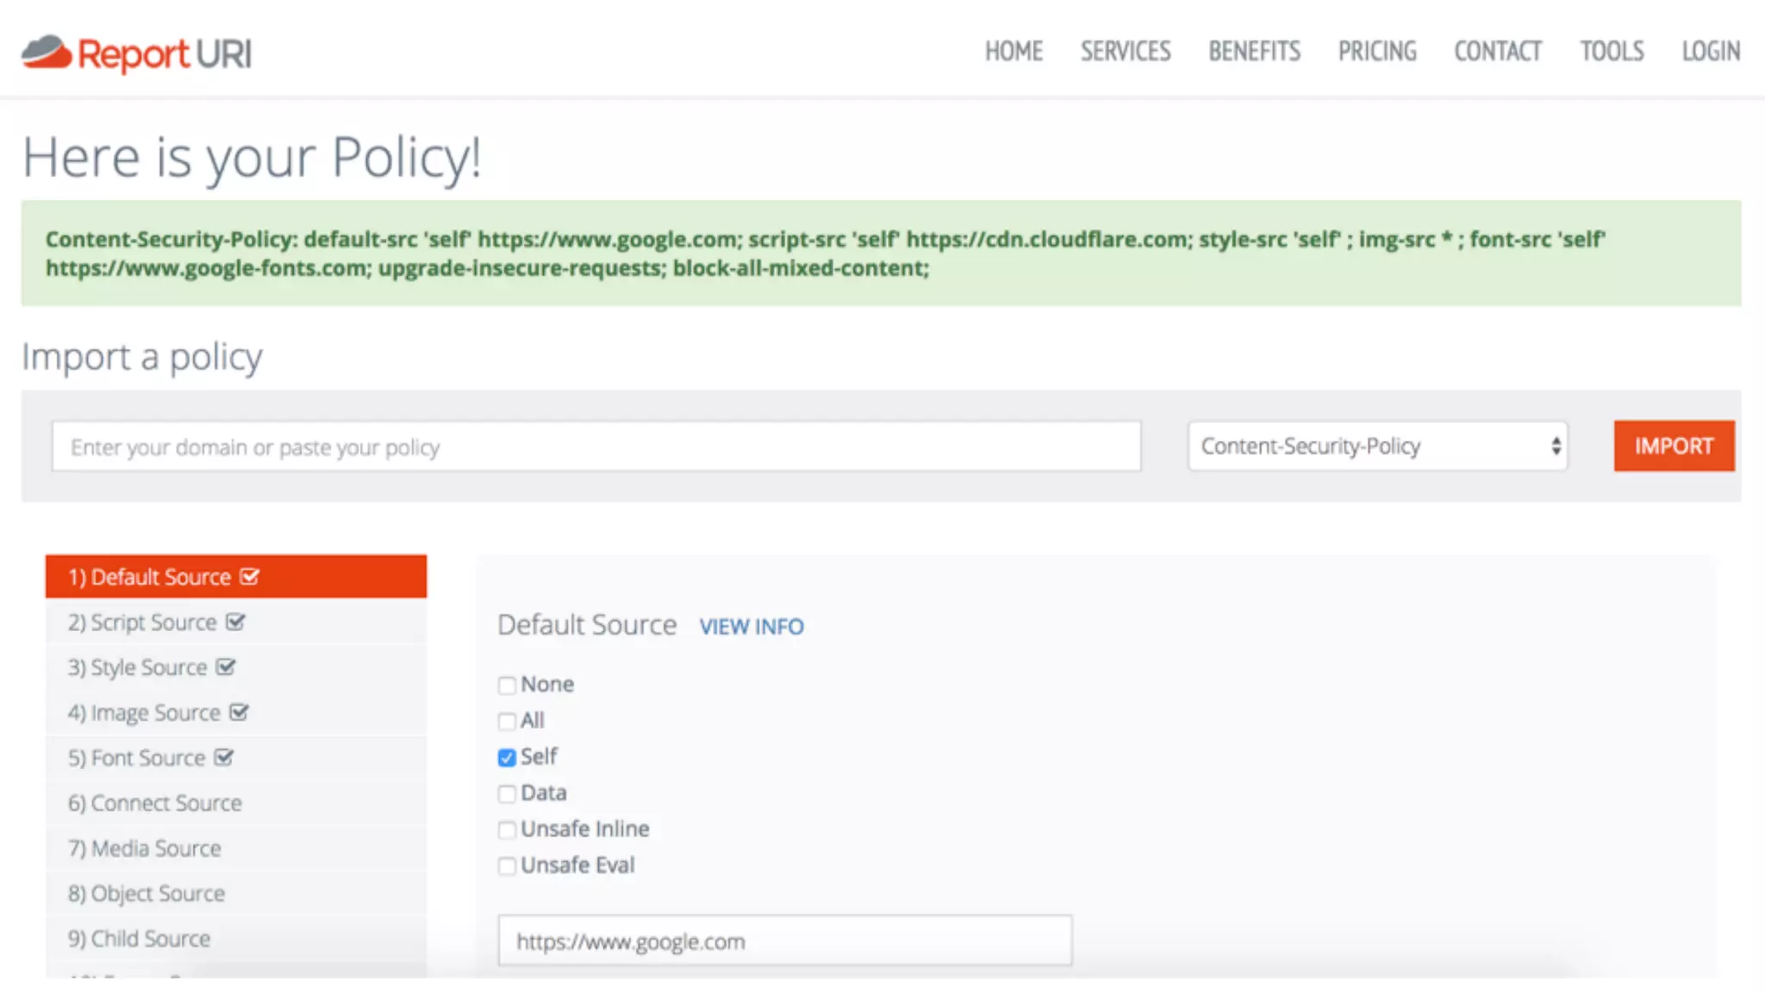Viewport: 1765px width, 993px height.
Task: Tick the Data checkbox
Action: pos(507,794)
